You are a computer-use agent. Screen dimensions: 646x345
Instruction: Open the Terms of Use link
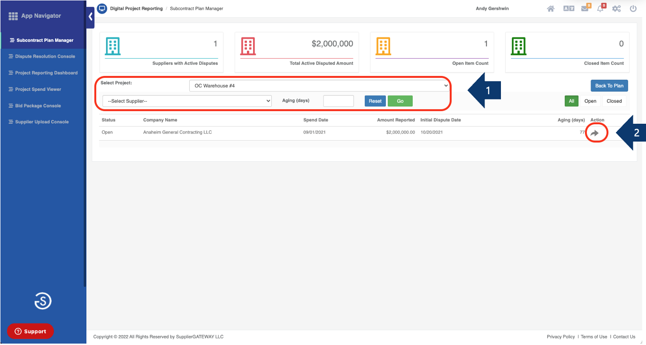[x=594, y=337]
